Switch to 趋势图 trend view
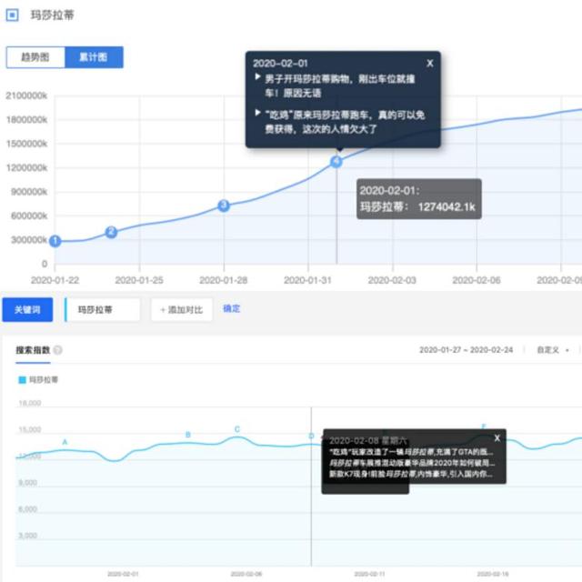 point(35,57)
